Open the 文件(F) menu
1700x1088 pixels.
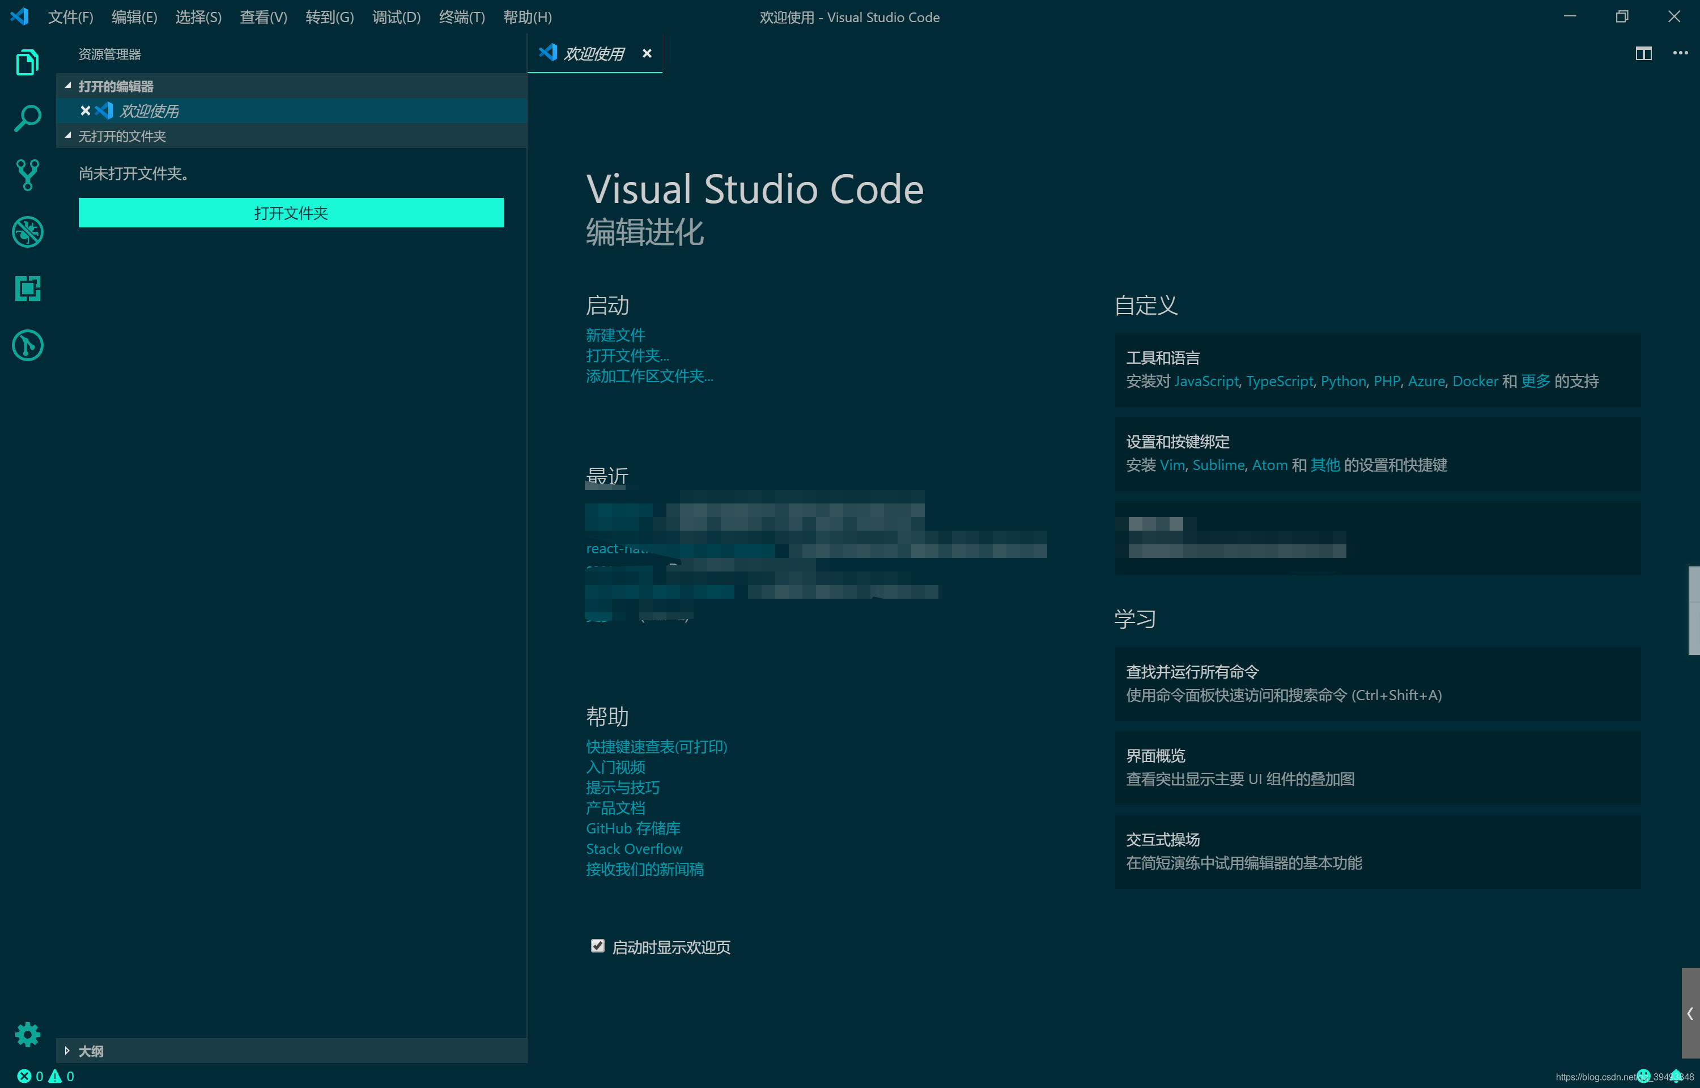pos(71,17)
